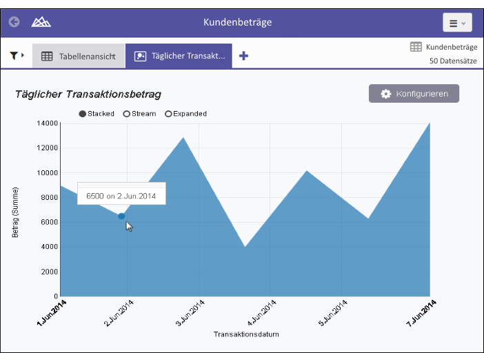Click the mountain logo icon
484x353 pixels.
(41, 22)
